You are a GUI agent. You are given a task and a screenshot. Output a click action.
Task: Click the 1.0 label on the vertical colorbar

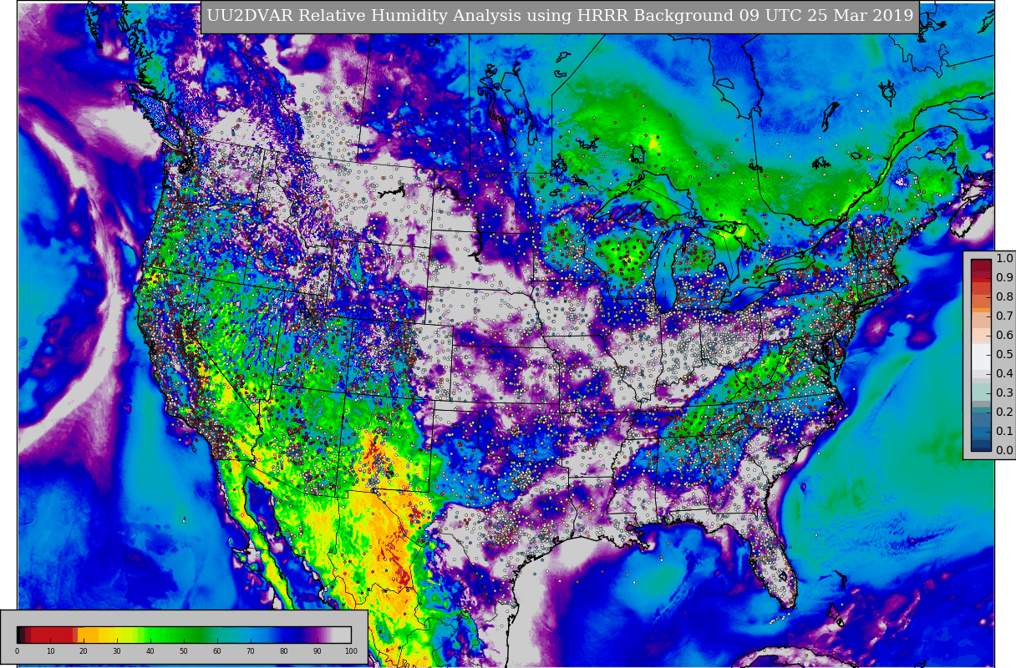pos(1004,259)
